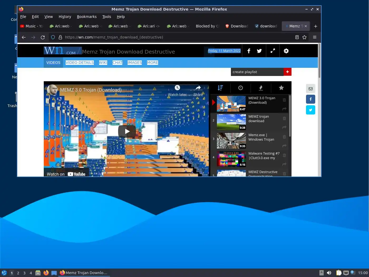Open the File menu

pyautogui.click(x=23, y=17)
